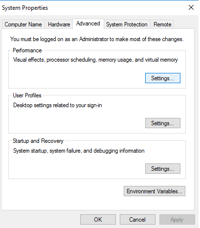Click the visual effects description text

tap(95, 60)
